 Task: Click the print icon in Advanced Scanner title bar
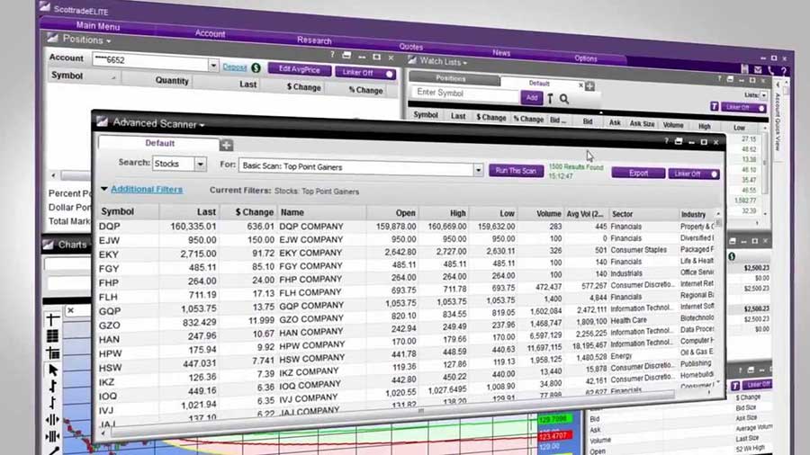pyautogui.click(x=679, y=141)
